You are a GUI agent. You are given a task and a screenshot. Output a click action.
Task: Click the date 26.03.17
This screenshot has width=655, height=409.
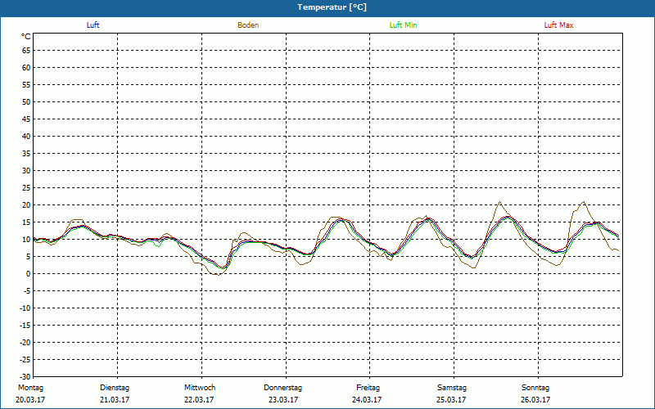[x=535, y=400]
